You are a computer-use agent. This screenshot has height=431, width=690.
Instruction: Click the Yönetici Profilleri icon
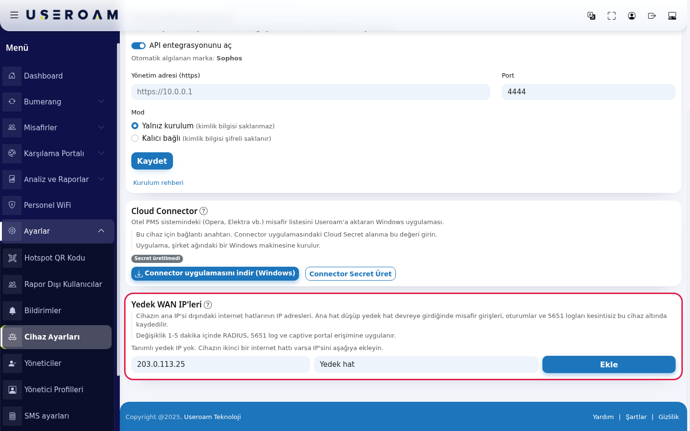pyautogui.click(x=12, y=390)
